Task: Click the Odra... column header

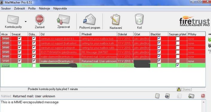Action: (34, 34)
